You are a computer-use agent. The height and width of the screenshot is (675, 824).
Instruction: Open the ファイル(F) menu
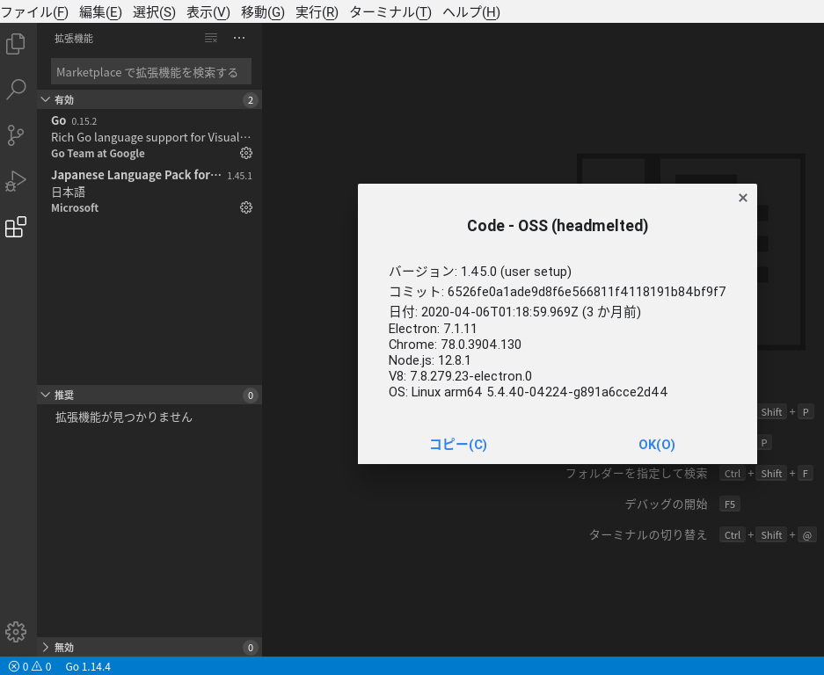coord(34,12)
